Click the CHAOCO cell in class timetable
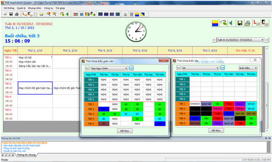The width and height of the screenshot is (272, 162). click(195, 104)
